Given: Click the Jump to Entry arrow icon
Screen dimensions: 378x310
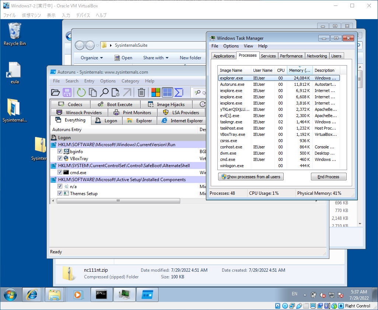Looking at the screenshot, I should [x=127, y=92].
